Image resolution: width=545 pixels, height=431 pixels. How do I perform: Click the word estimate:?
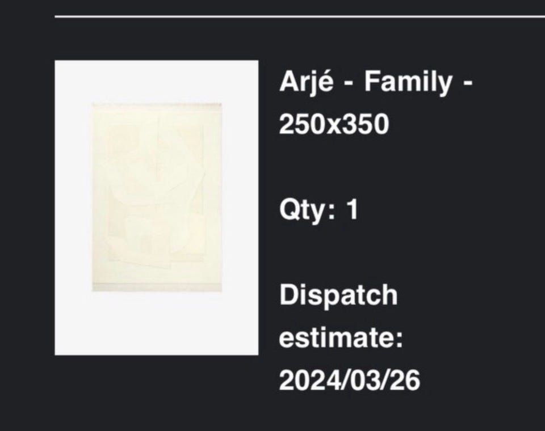click(x=341, y=338)
